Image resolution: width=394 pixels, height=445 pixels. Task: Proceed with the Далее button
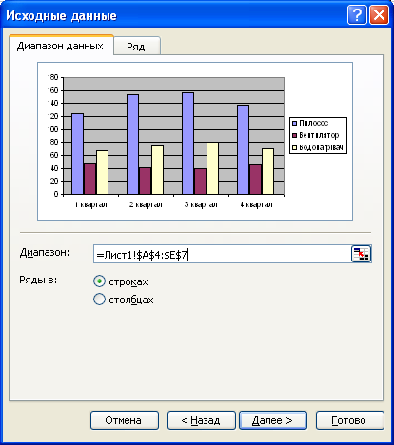(x=273, y=420)
